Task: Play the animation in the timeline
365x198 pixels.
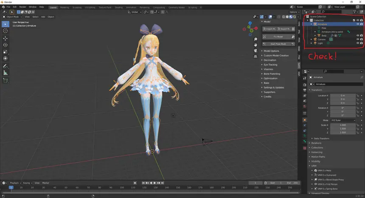Action: pos(154,183)
